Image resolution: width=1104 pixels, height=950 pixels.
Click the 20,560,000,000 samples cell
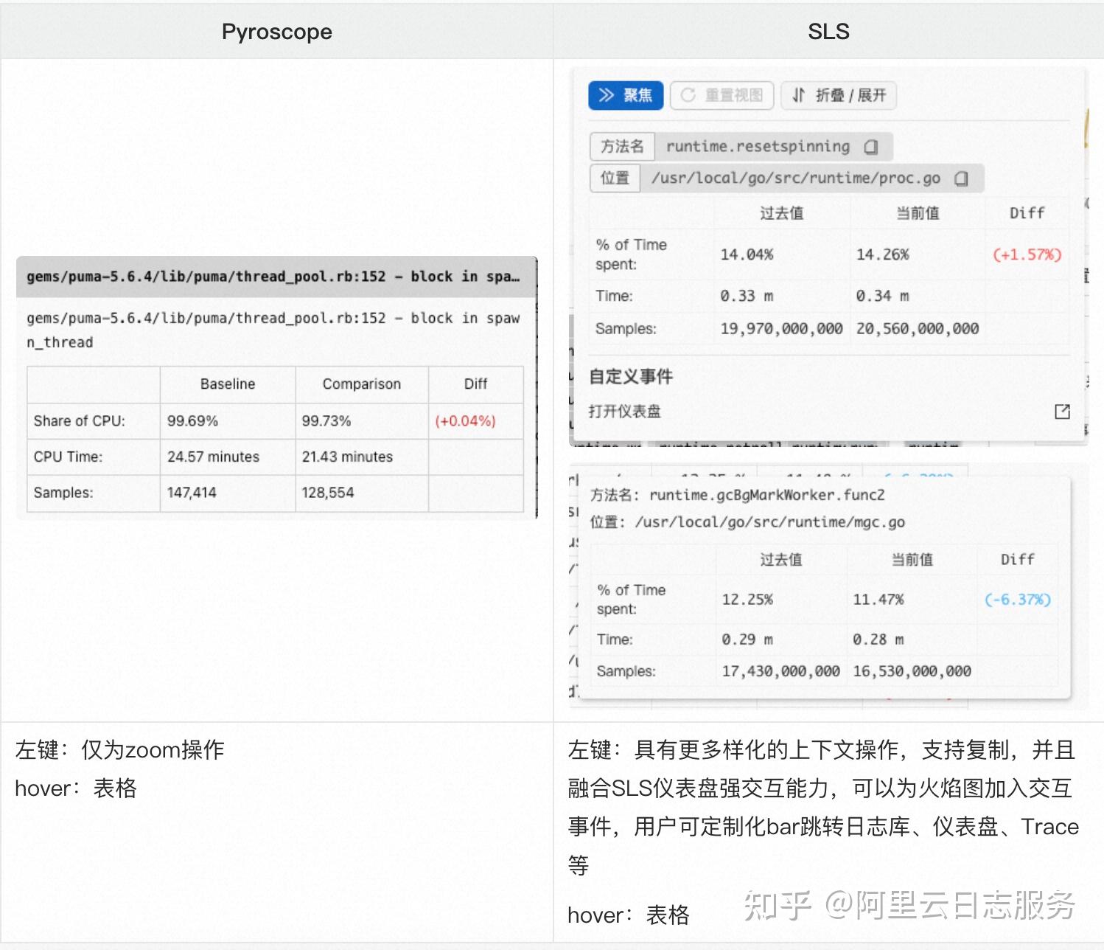coord(918,329)
